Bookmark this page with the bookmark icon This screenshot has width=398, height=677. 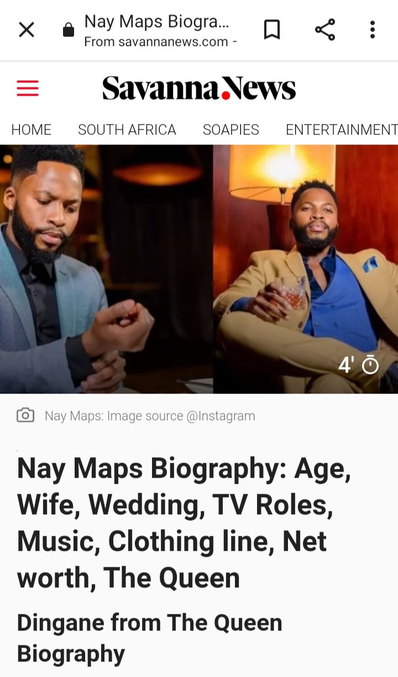coord(272,30)
